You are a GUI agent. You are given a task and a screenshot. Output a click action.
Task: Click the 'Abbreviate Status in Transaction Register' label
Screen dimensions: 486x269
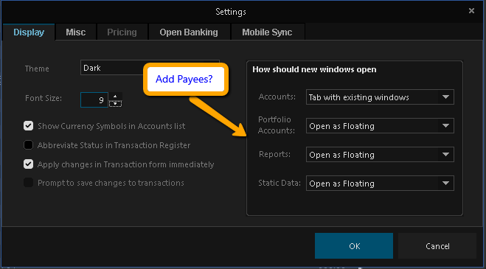pyautogui.click(x=114, y=145)
